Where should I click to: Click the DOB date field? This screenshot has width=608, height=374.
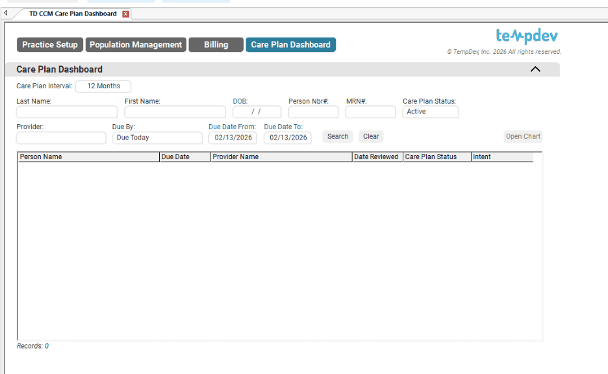click(257, 112)
